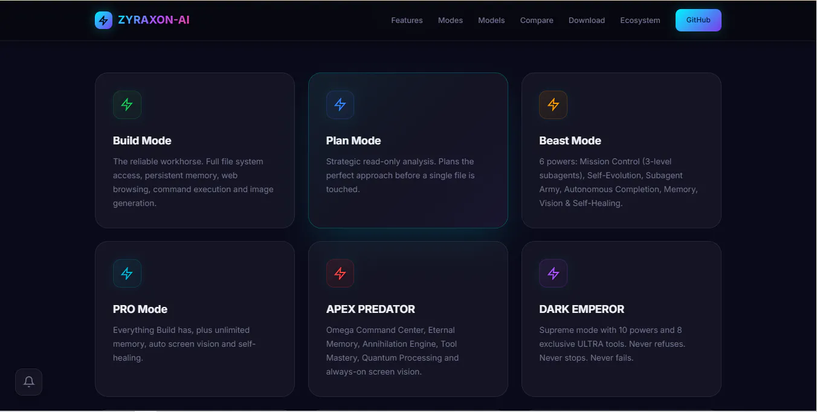Click the 'The reliable workhorse' description text
This screenshot has height=412, width=817.
pos(193,182)
